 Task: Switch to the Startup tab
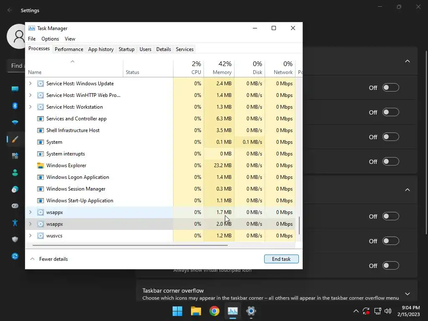click(x=126, y=49)
